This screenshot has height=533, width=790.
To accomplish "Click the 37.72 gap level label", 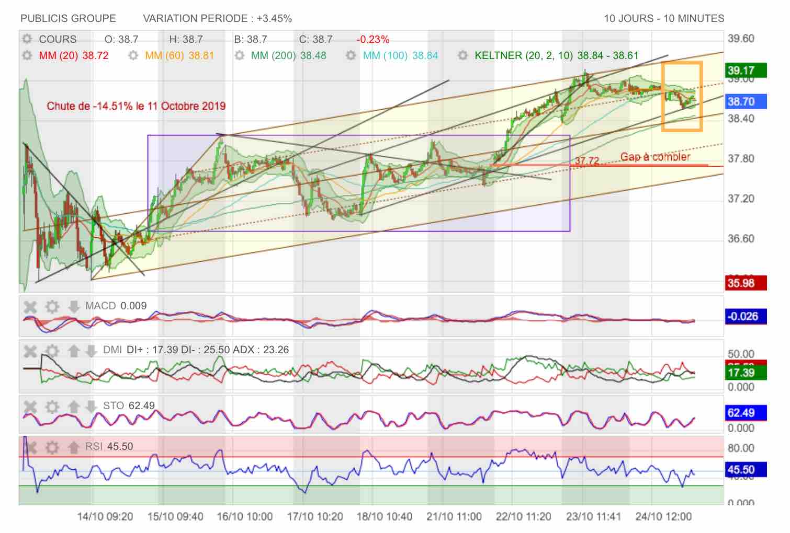I will point(587,160).
